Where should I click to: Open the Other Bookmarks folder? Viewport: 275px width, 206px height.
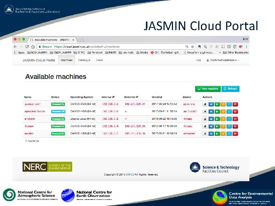pos(236,52)
